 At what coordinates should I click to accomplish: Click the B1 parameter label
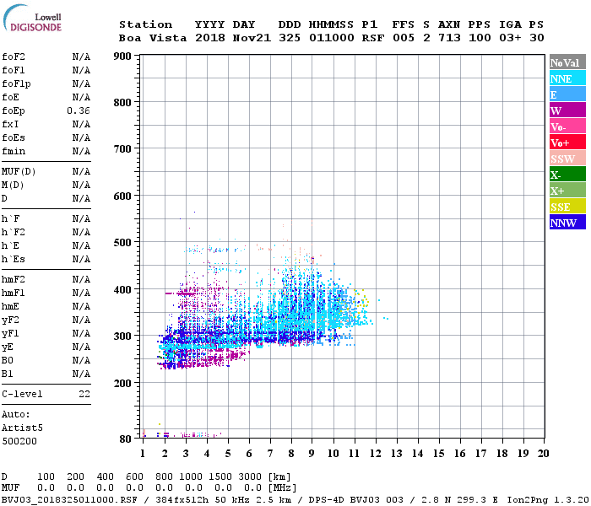(x=7, y=374)
